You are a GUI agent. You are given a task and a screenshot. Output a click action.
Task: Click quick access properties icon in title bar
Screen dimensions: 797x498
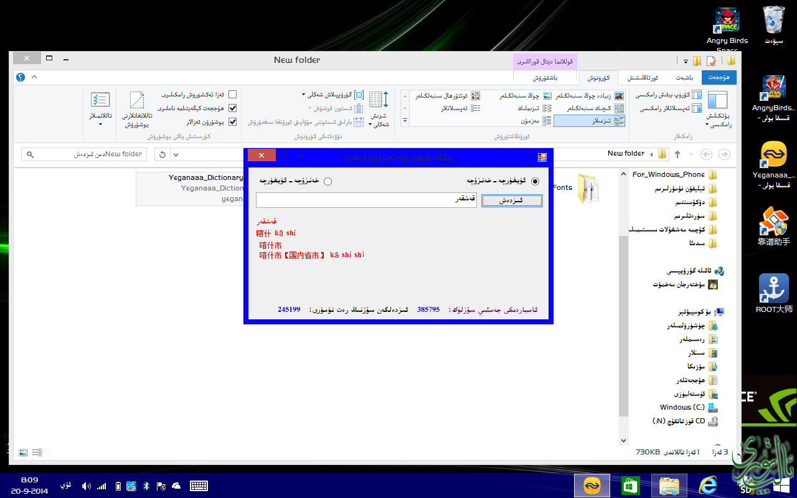coord(712,61)
